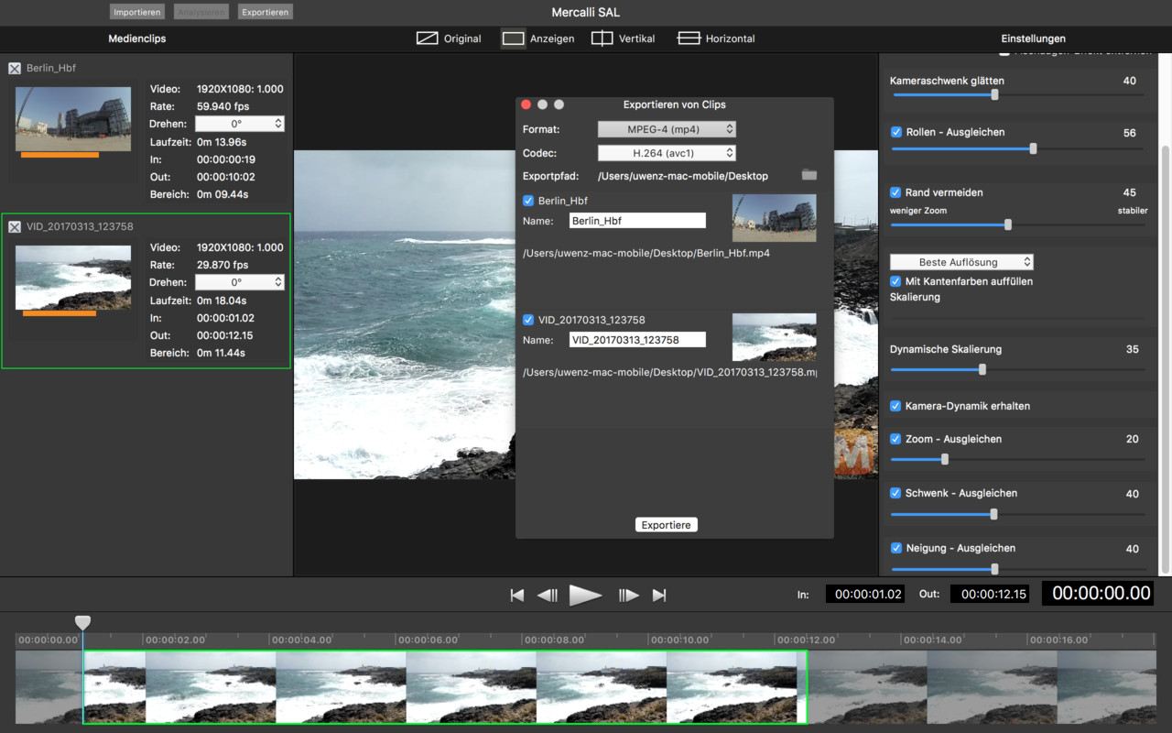Click export path /Users/uwenz-mac-mobile/Desktop text

[x=683, y=176]
